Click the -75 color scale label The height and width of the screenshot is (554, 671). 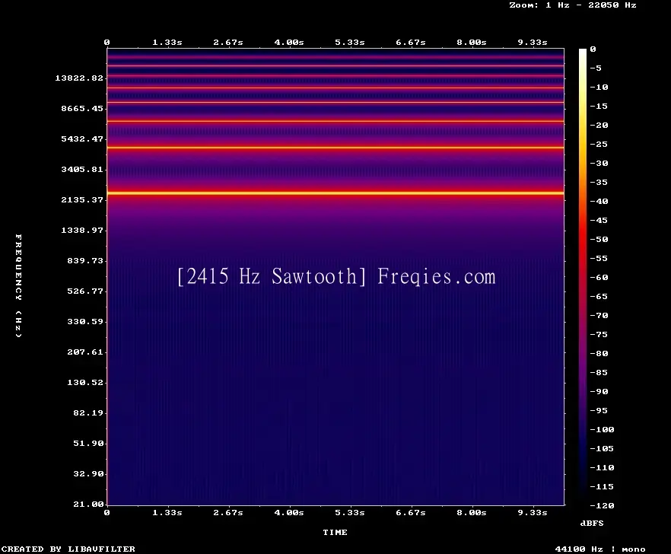coord(599,334)
